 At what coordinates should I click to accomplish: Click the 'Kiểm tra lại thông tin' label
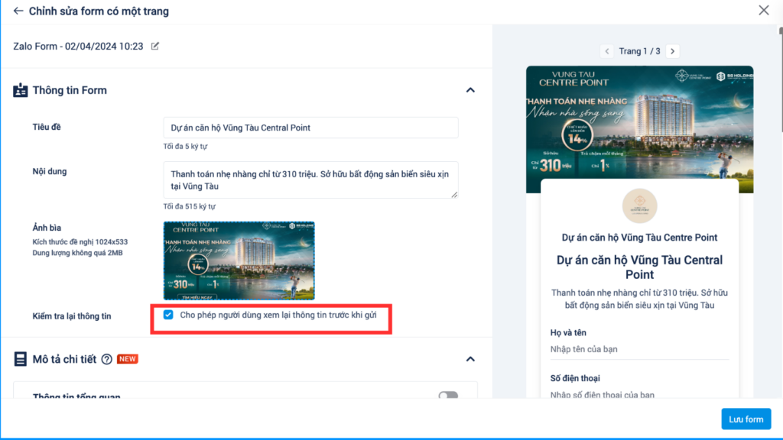click(x=72, y=316)
